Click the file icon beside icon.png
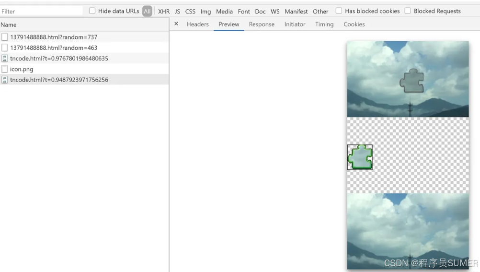This screenshot has height=272, width=480. [x=5, y=69]
